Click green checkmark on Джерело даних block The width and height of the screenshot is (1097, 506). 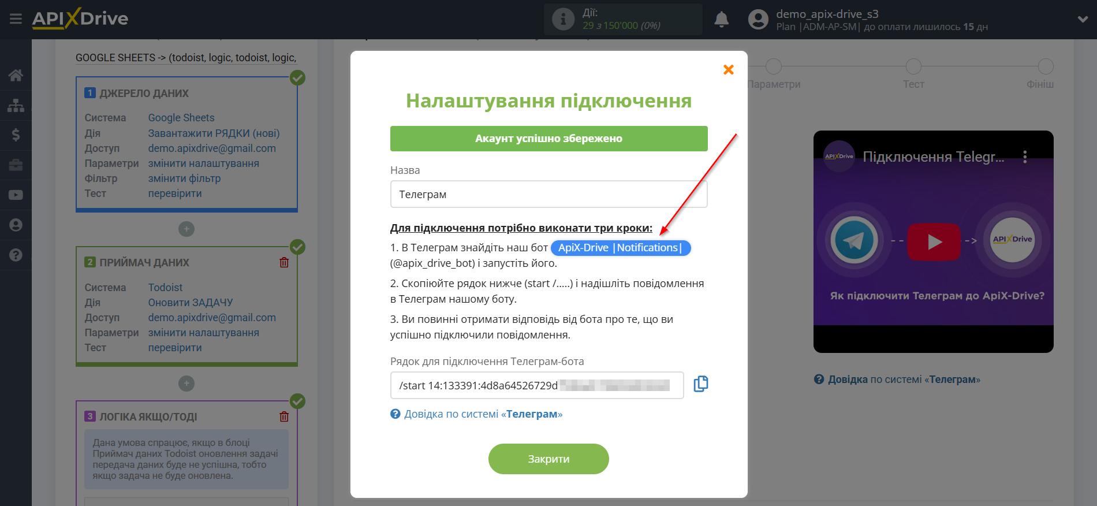tap(297, 77)
